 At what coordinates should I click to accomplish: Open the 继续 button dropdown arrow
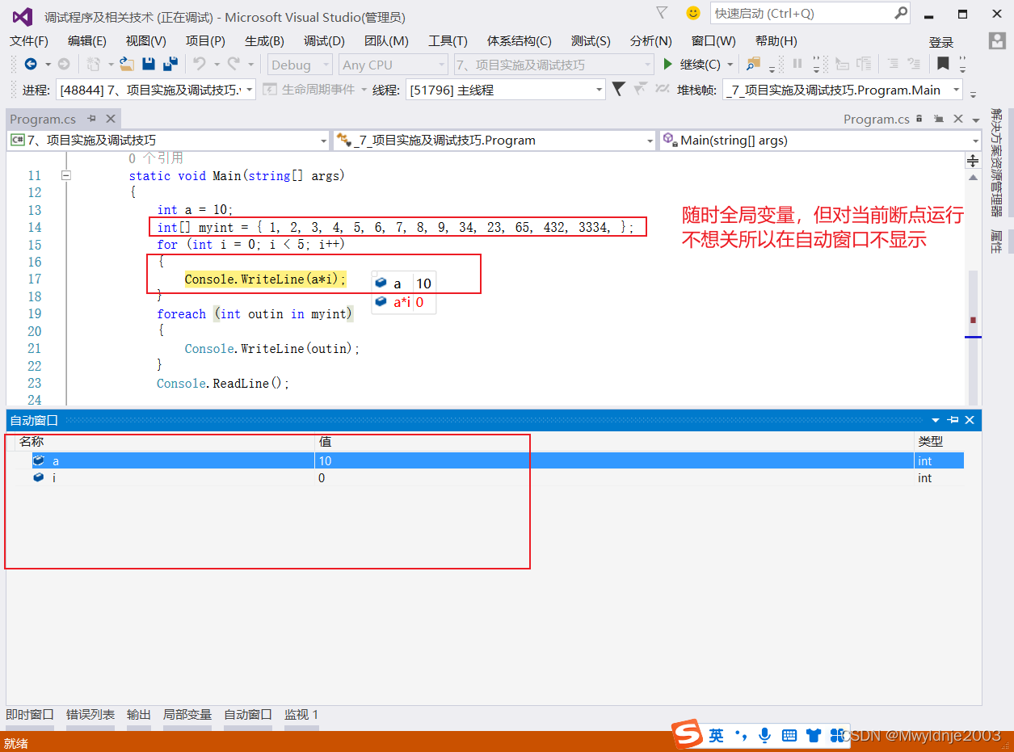pyautogui.click(x=730, y=65)
